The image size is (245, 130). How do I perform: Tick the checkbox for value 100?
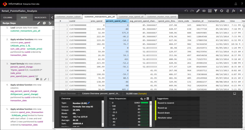point(110,106)
